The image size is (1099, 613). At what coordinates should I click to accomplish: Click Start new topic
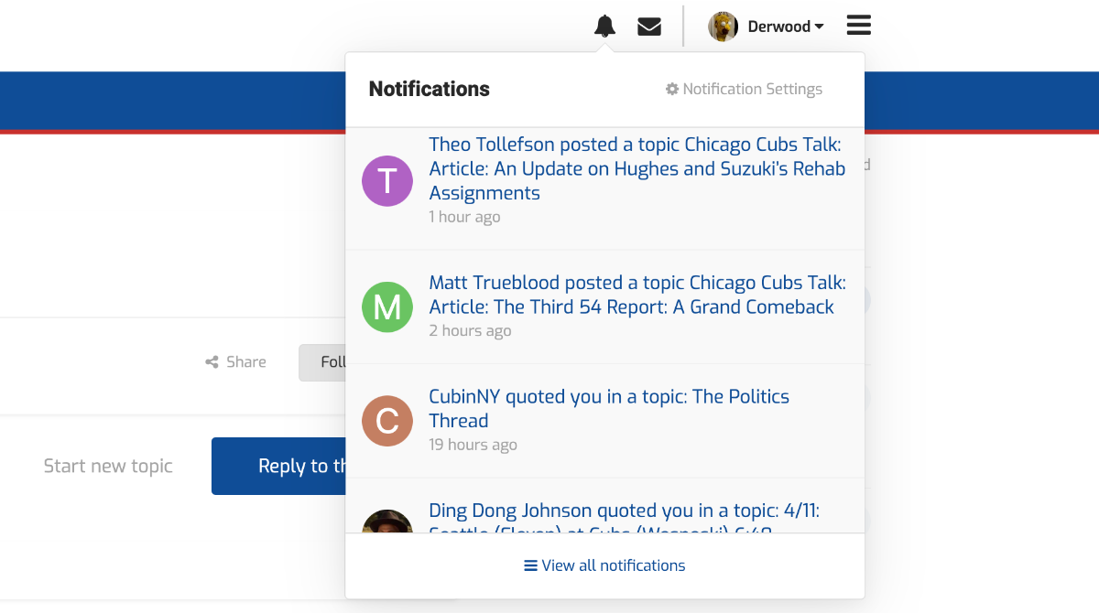pos(108,466)
